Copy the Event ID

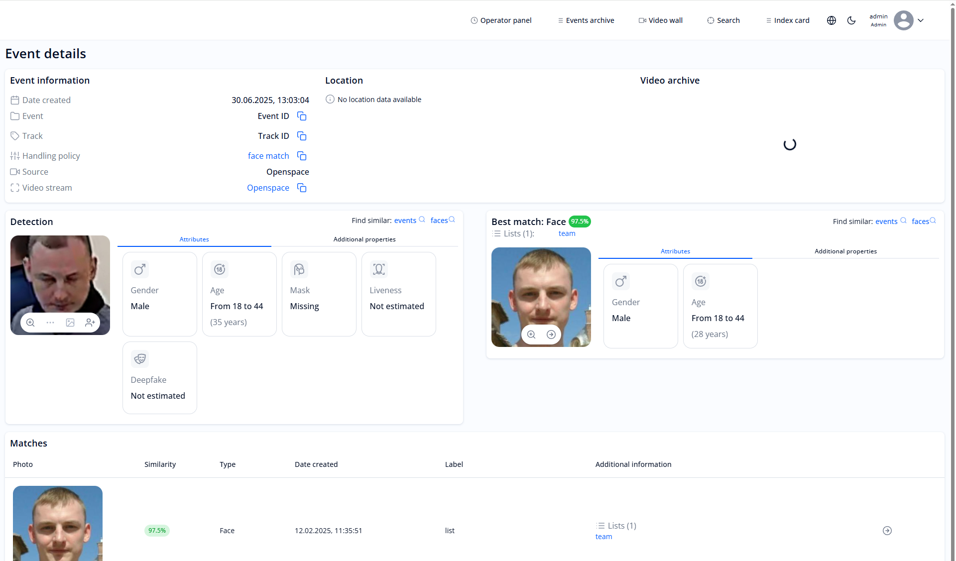tap(302, 116)
